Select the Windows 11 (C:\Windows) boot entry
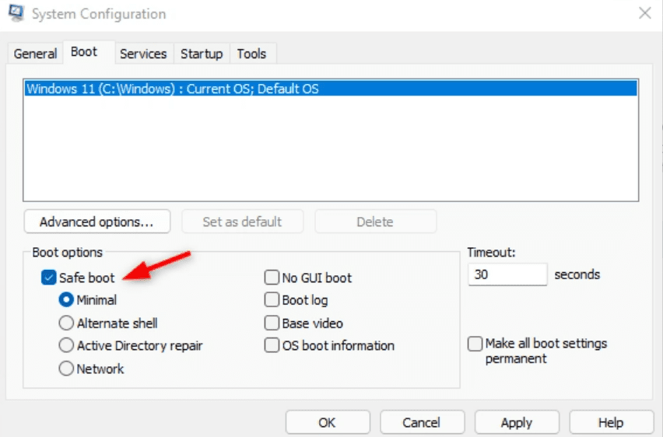 [331, 89]
